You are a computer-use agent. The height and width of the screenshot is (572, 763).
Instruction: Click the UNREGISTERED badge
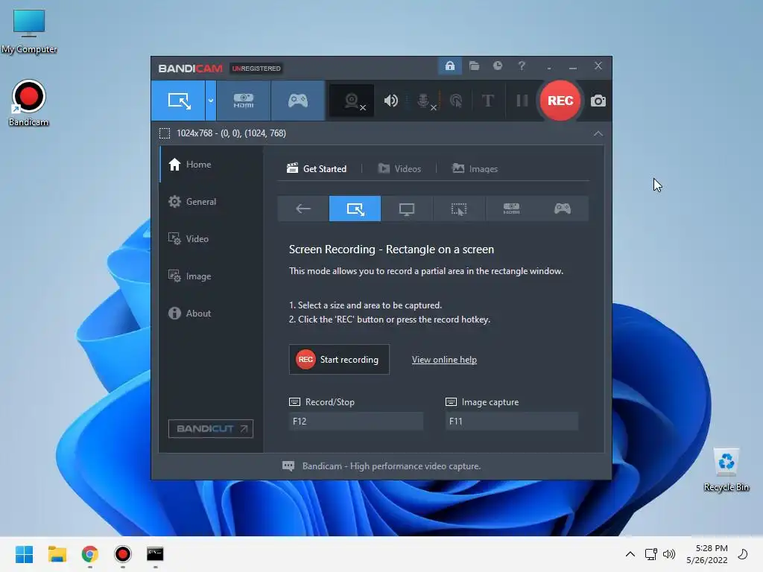point(256,68)
